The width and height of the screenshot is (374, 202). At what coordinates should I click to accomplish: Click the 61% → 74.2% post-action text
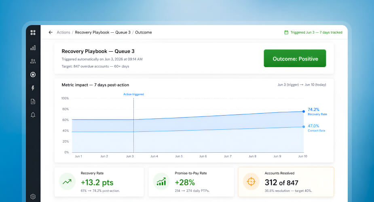tap(100, 191)
